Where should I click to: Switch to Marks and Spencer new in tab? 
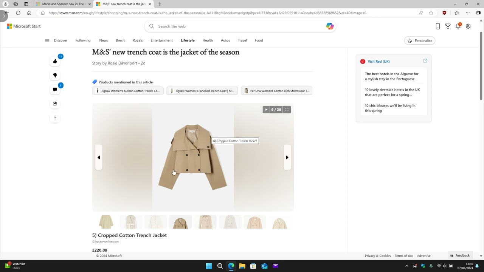tap(62, 4)
